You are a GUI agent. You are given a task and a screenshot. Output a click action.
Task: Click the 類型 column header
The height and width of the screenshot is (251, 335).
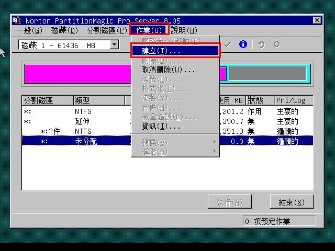pos(98,100)
